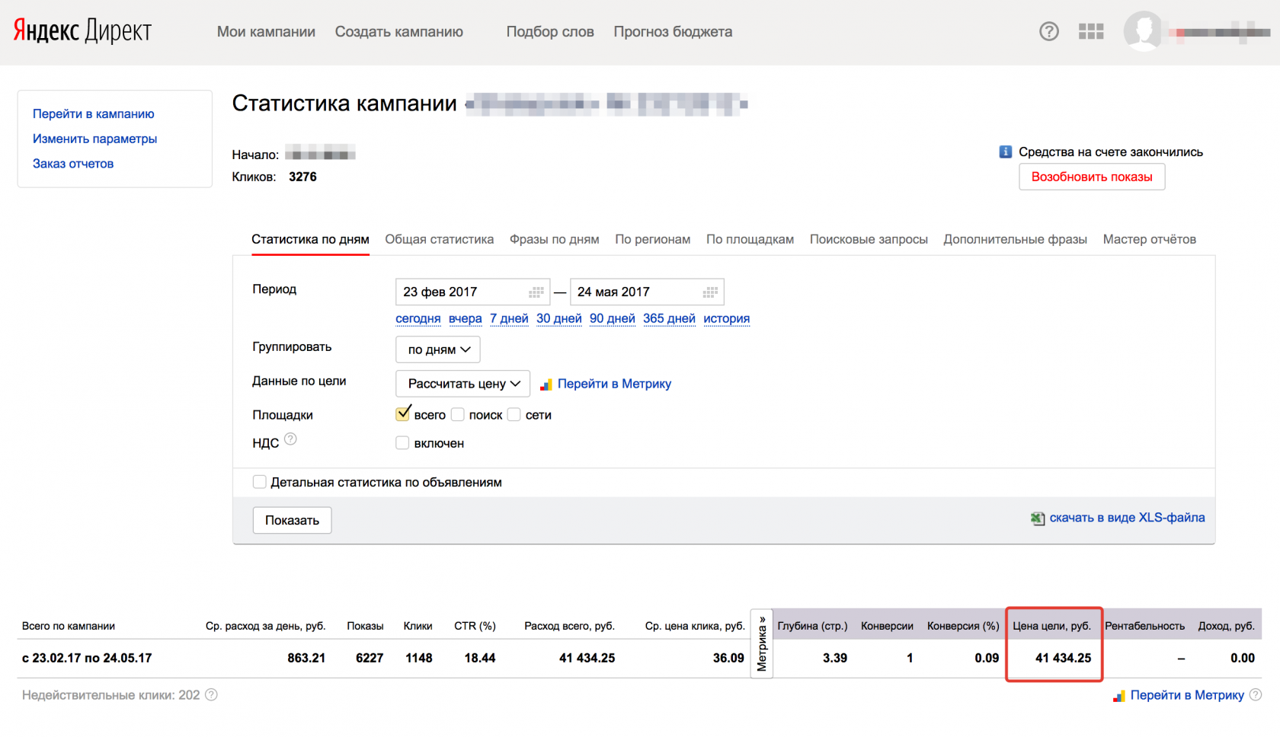
Task: Click the Клики column value 1148
Action: coord(419,658)
